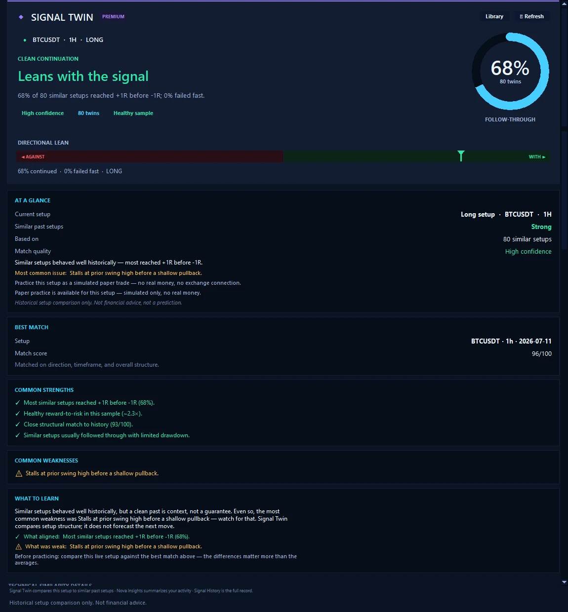This screenshot has width=568, height=612.
Task: Click the 68% follow-through donut gauge
Action: pyautogui.click(x=510, y=71)
